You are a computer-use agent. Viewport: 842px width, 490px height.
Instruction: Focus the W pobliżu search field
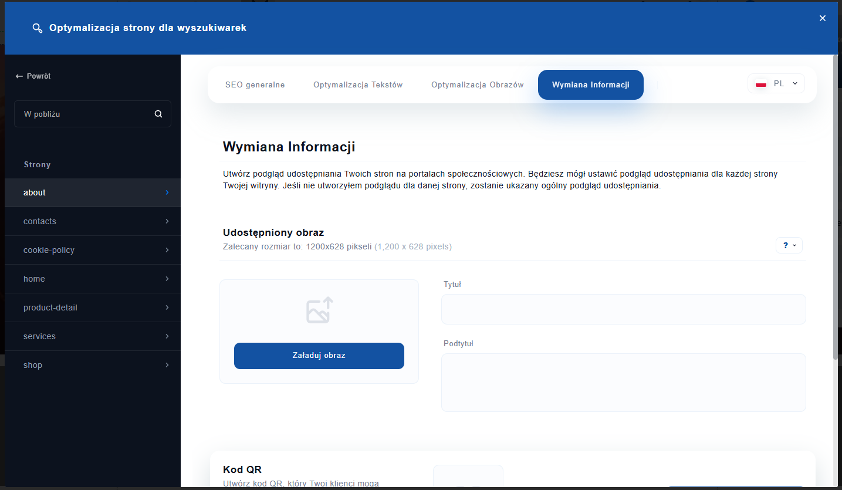click(85, 114)
